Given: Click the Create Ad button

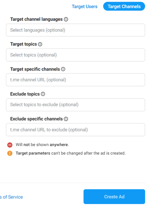Looking at the screenshot, I should tap(114, 197).
